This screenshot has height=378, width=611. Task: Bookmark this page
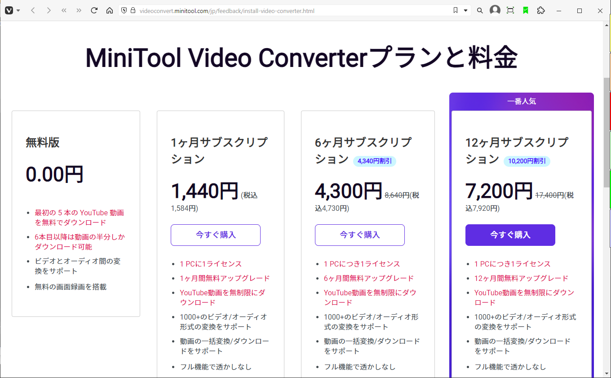pos(456,10)
